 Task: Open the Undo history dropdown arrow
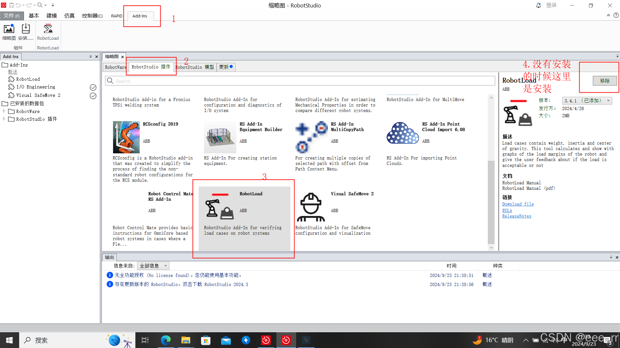pyautogui.click(x=24, y=5)
